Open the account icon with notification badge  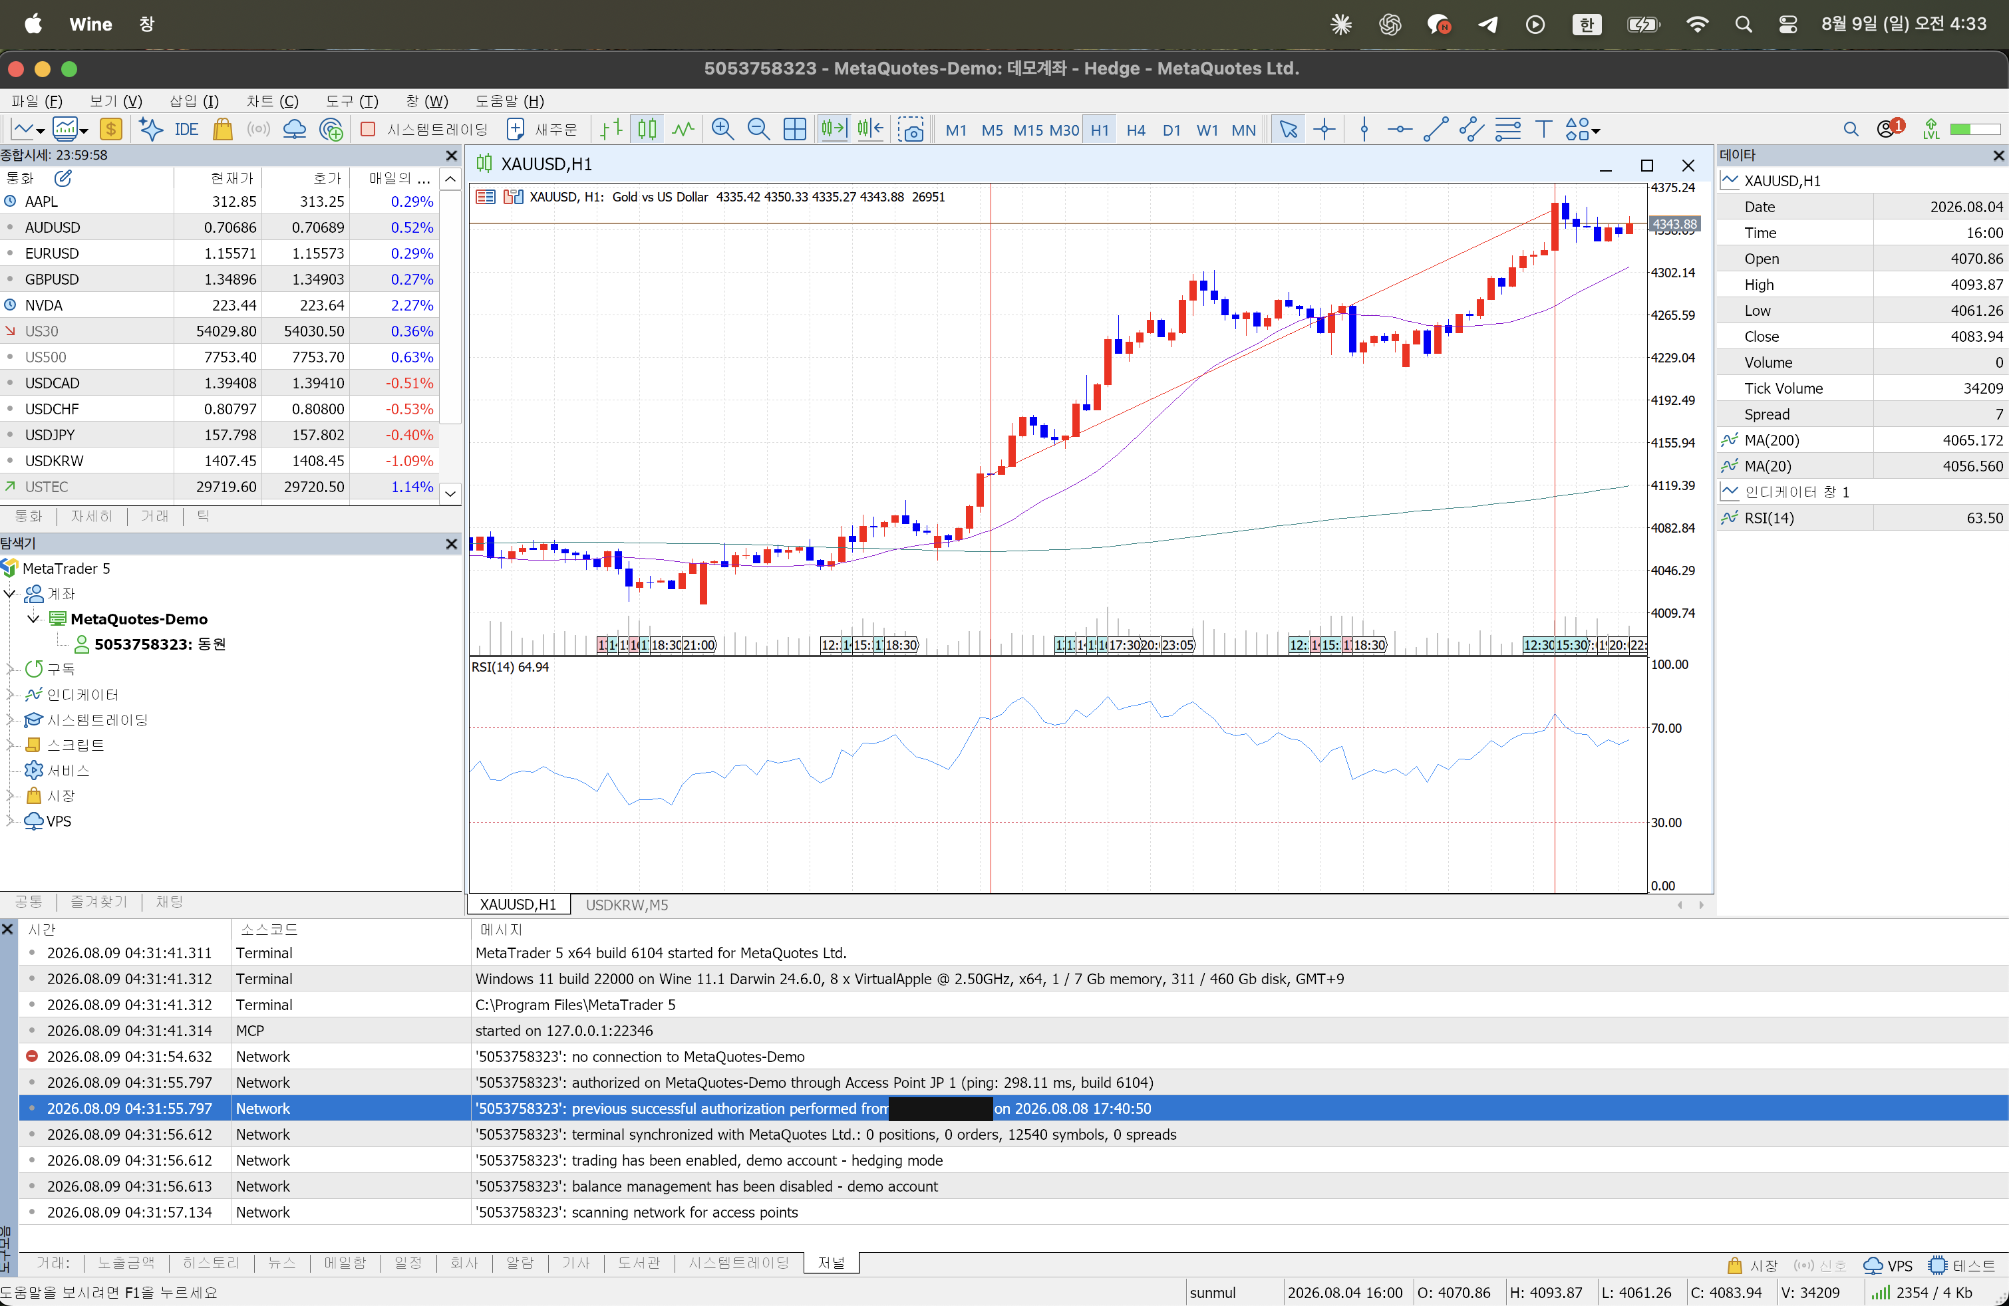1889,128
